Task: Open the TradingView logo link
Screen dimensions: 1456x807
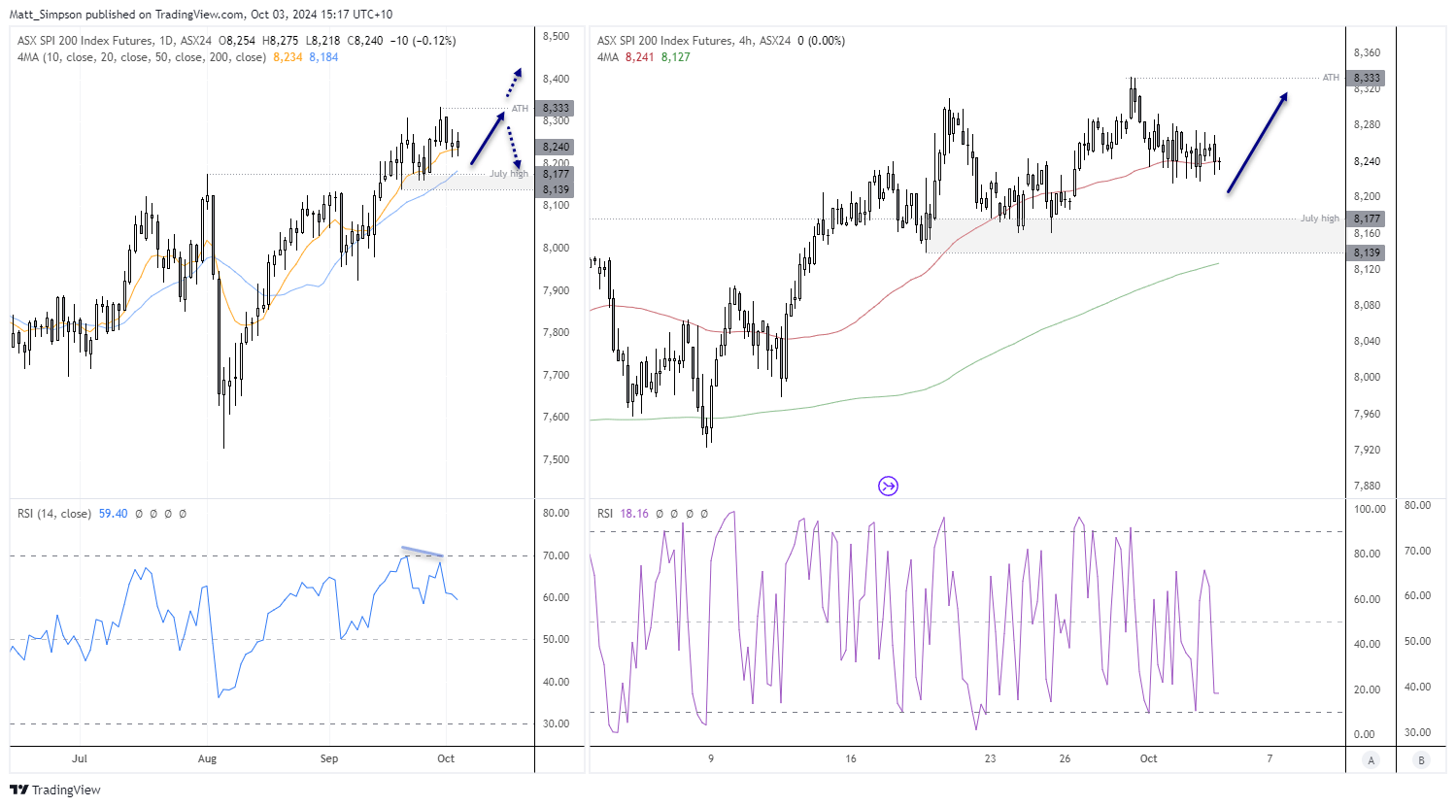Action: pos(55,790)
